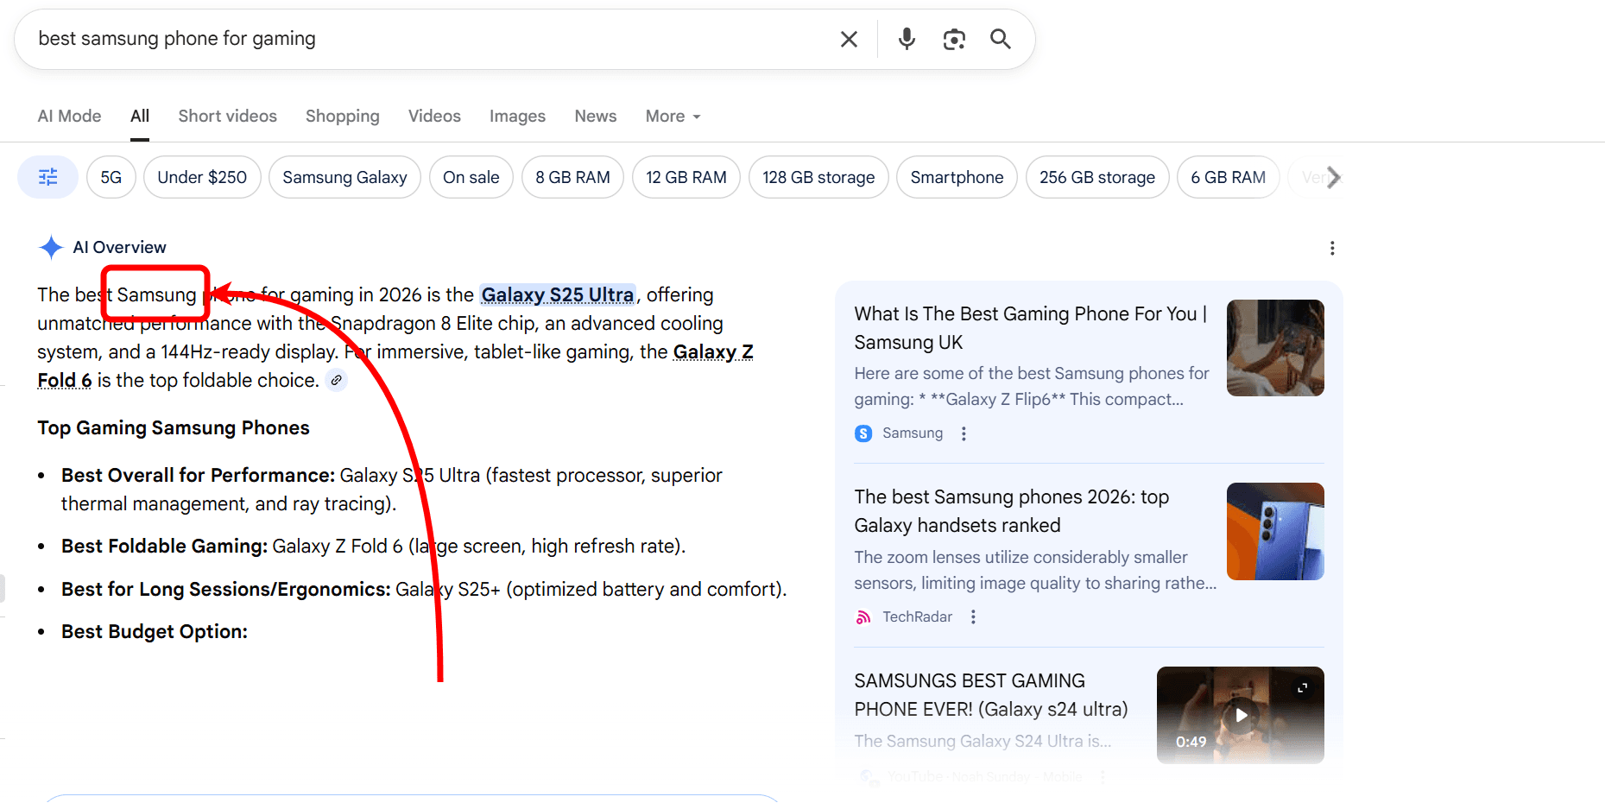Clear the search query with the X icon
Viewport: 1605px width, 803px height.
(x=849, y=39)
